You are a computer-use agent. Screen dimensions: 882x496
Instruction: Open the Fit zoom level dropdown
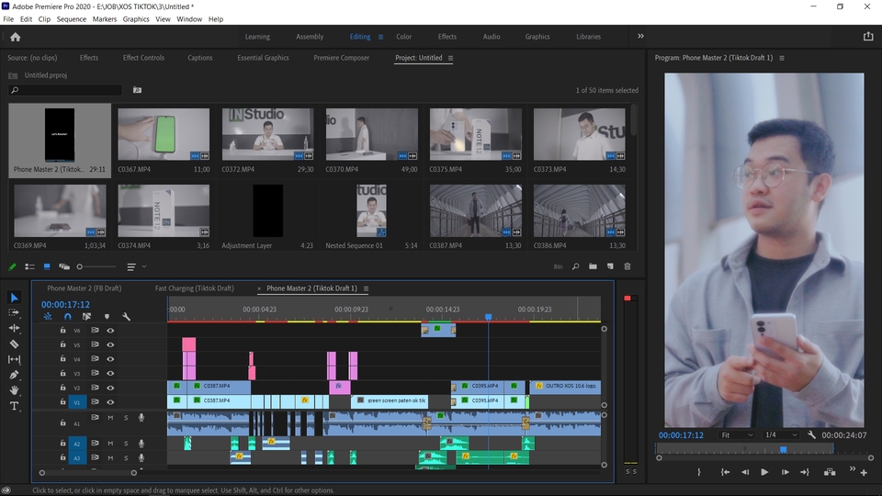click(737, 434)
